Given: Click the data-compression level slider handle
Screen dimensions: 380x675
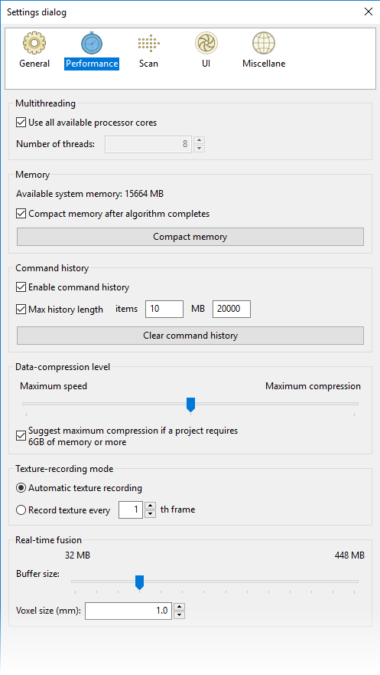Looking at the screenshot, I should click(x=190, y=405).
